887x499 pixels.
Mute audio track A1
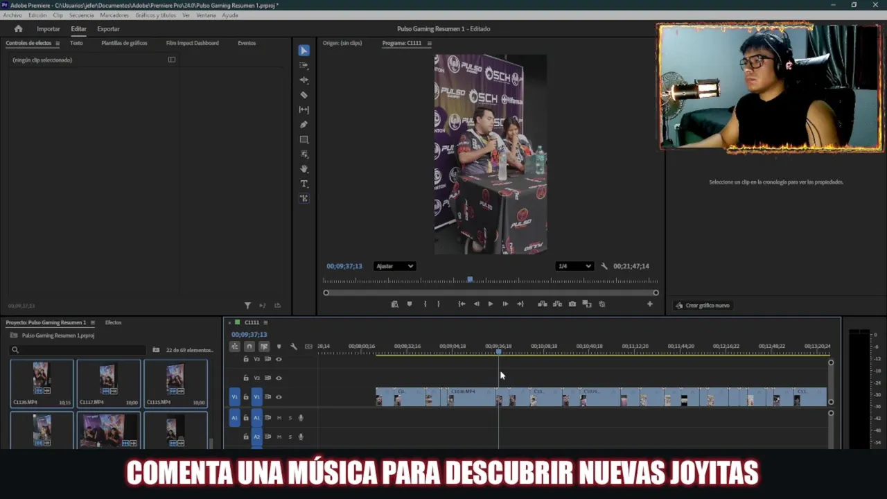click(x=279, y=418)
